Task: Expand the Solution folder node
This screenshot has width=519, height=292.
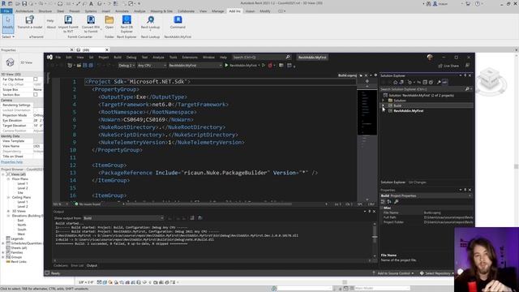Action: point(383,101)
